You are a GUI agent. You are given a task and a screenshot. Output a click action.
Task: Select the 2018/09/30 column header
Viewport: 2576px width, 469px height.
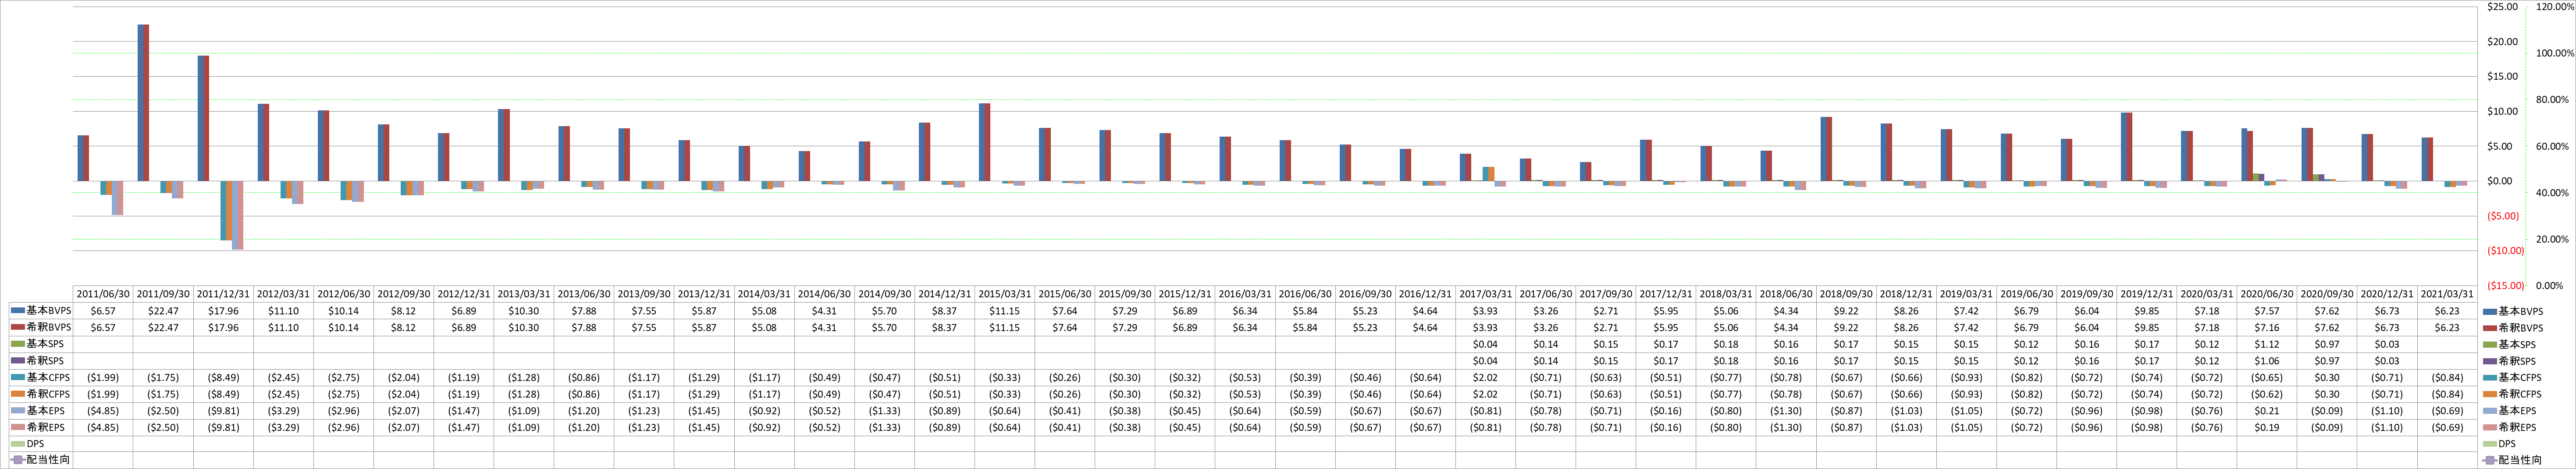(x=1847, y=294)
